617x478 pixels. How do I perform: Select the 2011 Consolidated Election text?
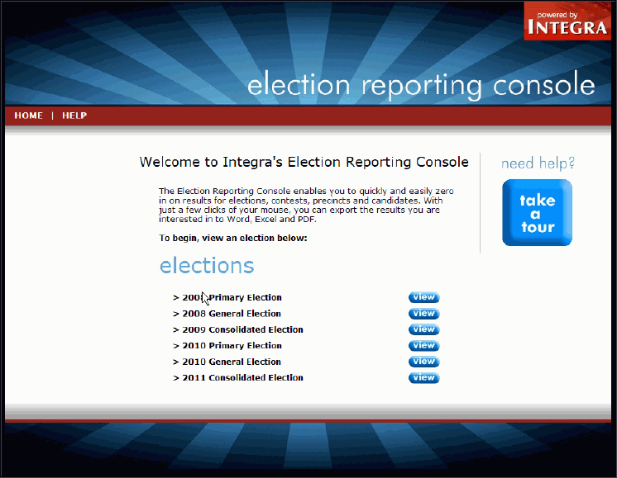point(242,378)
